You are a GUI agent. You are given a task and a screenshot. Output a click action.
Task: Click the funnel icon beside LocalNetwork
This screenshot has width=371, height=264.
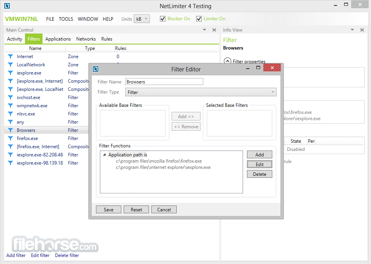(11, 65)
